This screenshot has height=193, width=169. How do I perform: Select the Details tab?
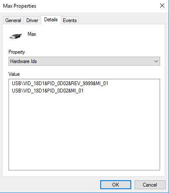pos(51,20)
